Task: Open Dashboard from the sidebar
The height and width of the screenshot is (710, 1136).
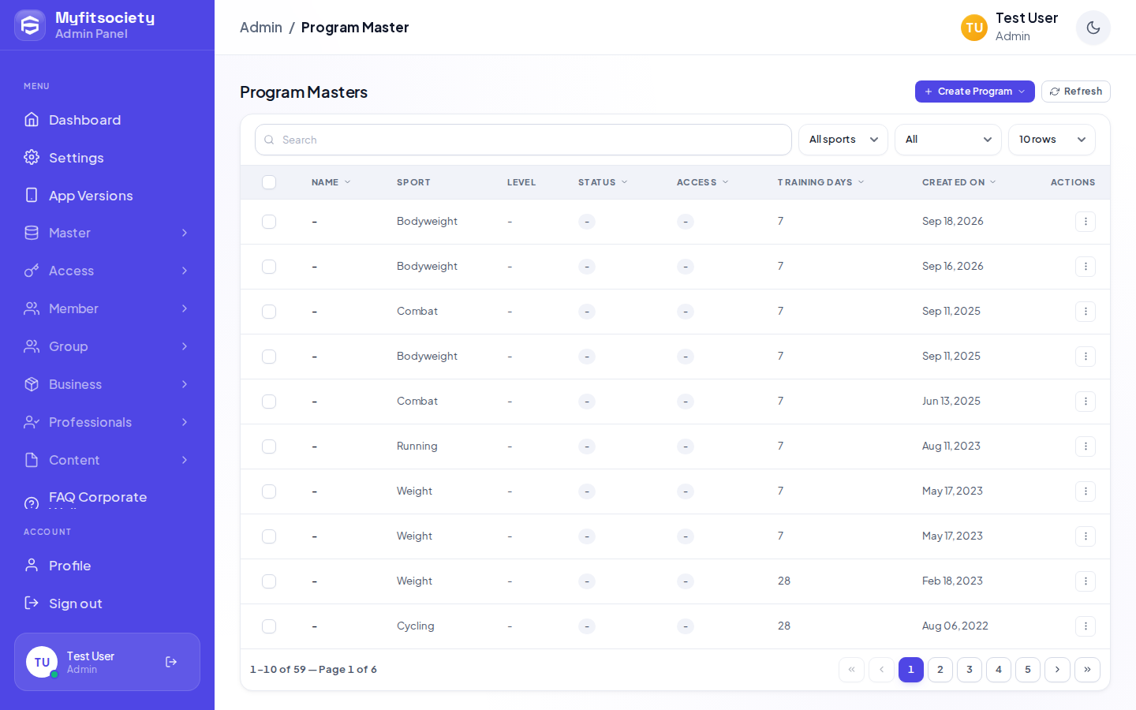Action: [x=107, y=120]
